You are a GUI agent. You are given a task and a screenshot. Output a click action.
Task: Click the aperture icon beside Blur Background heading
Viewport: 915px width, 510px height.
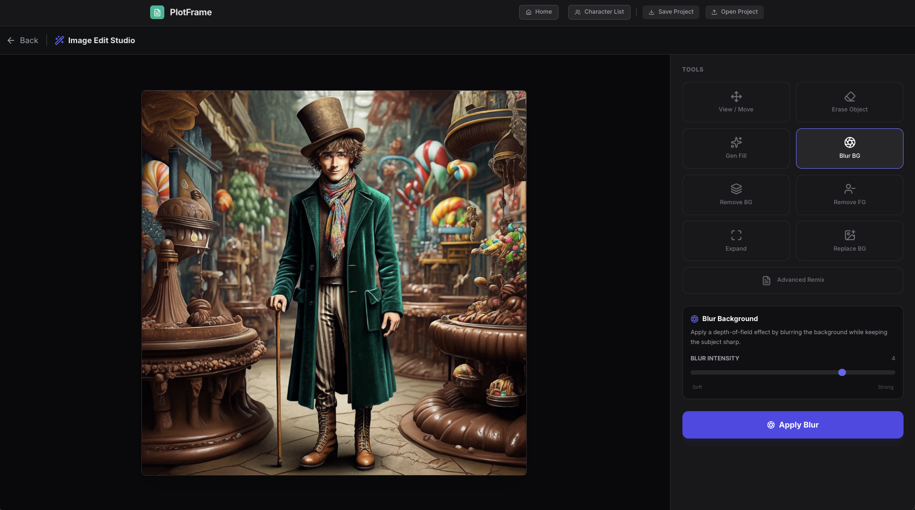(694, 319)
